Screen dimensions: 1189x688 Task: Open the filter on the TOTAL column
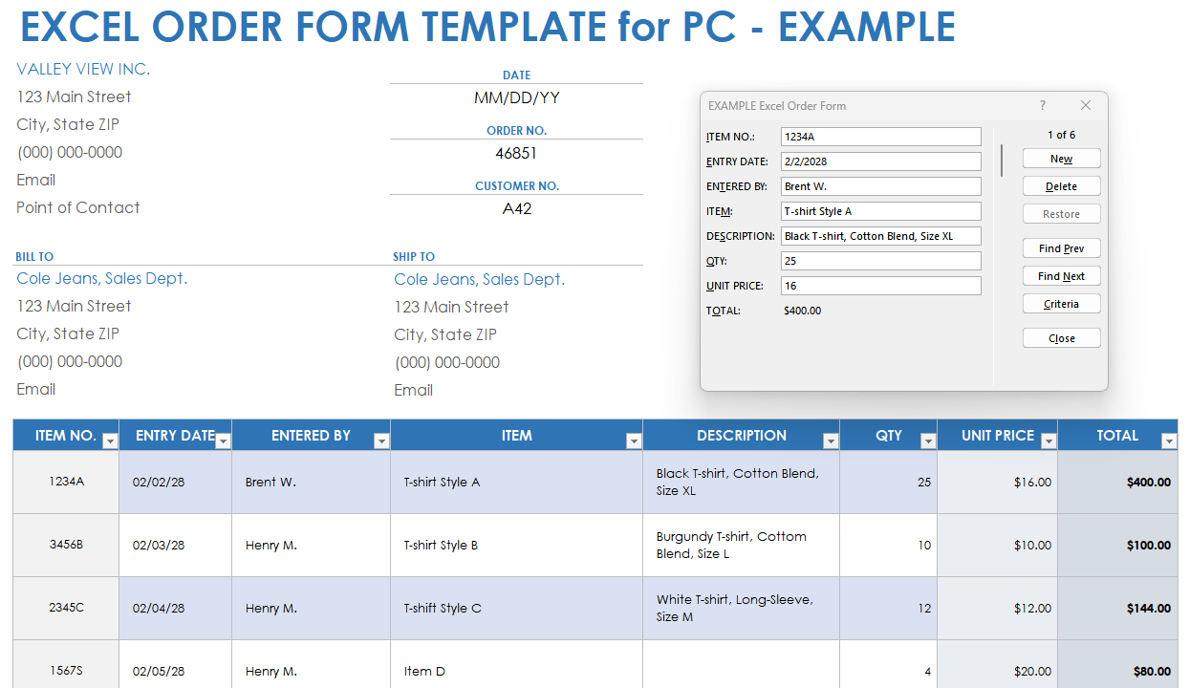tap(1169, 441)
